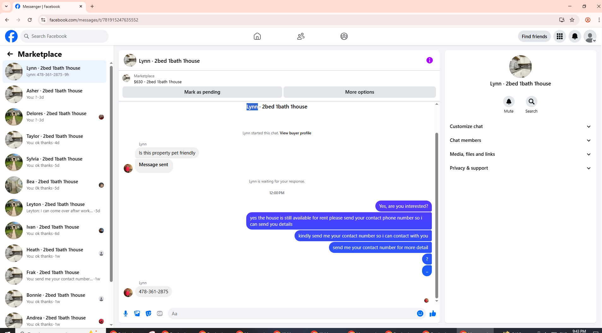Select the Messenger | Facebook browser tab
The image size is (602, 333).
click(x=49, y=6)
